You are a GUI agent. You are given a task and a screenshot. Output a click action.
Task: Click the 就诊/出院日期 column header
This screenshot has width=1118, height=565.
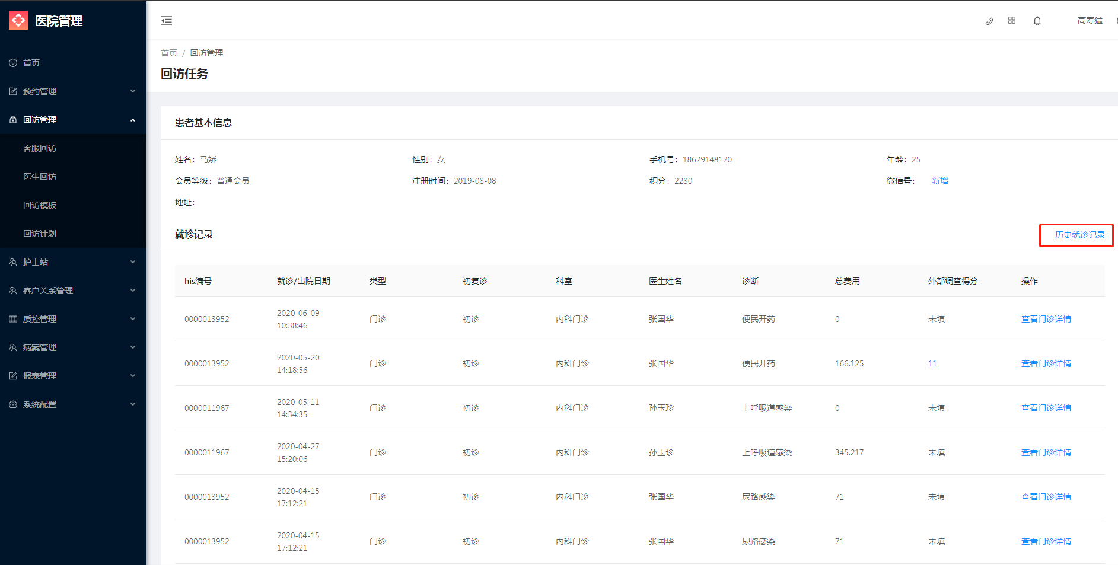tap(304, 281)
